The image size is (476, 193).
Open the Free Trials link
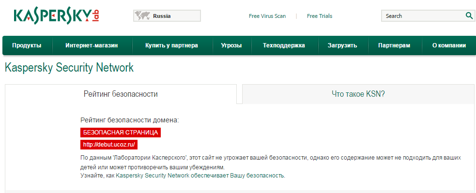pyautogui.click(x=320, y=16)
